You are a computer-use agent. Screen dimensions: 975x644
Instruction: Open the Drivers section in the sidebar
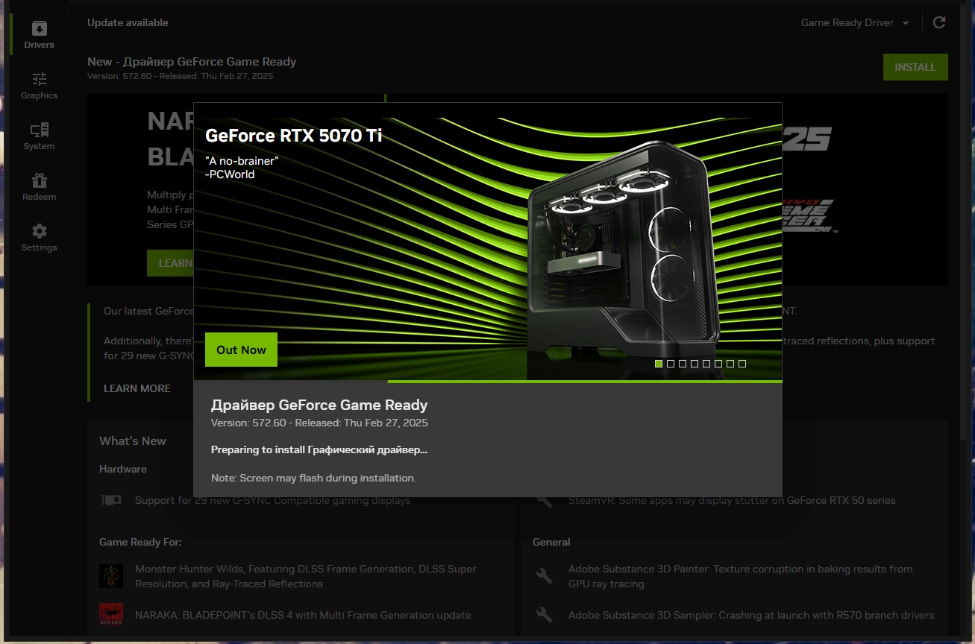click(39, 35)
